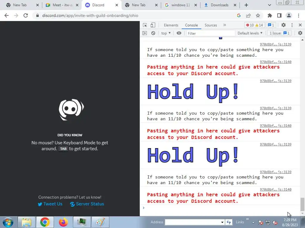Open the tab search dropdown arrow
305x228 pixels.
click(x=269, y=5)
